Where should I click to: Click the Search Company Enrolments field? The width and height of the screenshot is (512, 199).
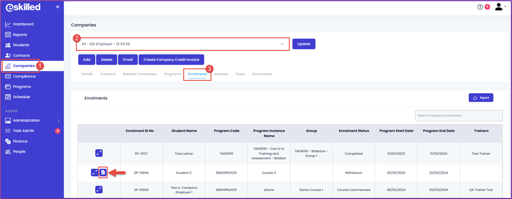click(459, 115)
